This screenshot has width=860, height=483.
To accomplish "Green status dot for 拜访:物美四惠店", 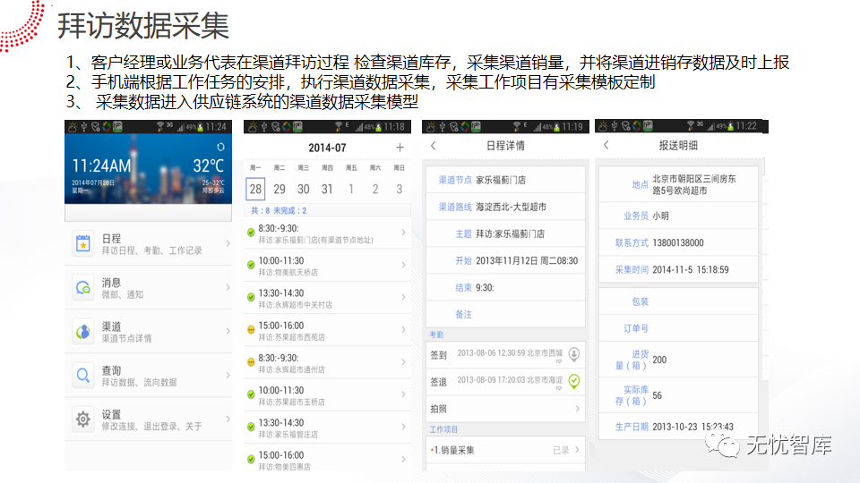I will point(251,460).
